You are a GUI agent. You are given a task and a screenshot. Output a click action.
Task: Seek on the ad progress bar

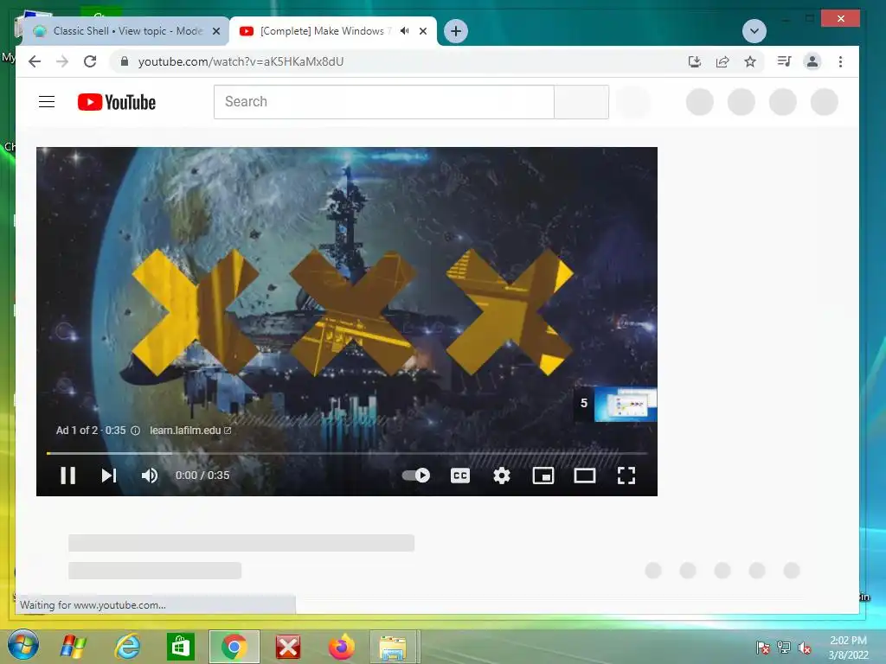click(x=347, y=453)
